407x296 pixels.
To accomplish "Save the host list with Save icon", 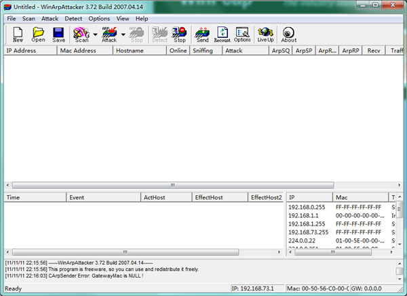I will pos(58,35).
